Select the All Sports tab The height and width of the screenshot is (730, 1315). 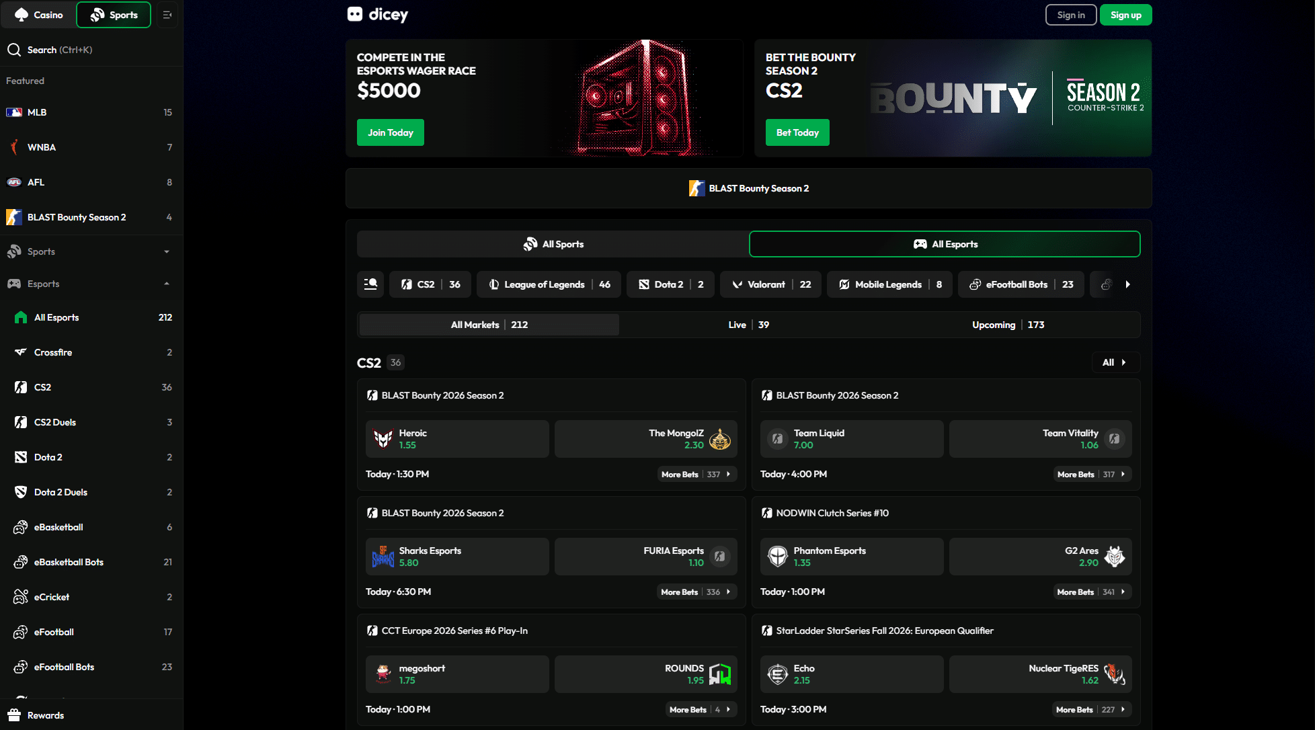tap(553, 244)
